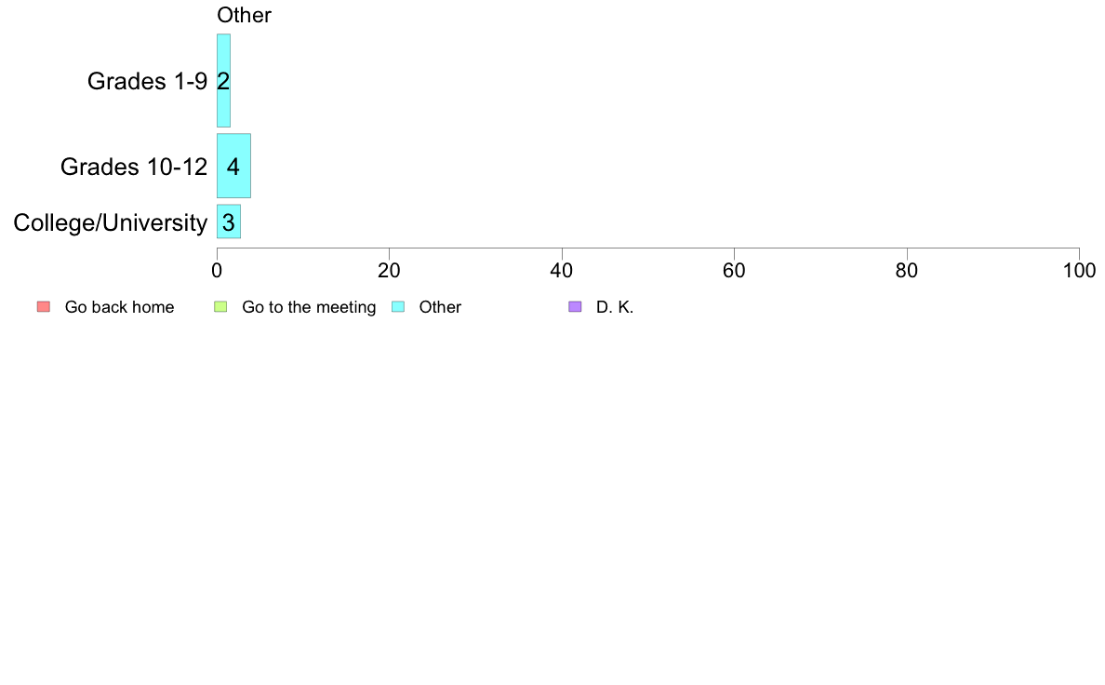1105x685 pixels.
Task: Click the College/University bar showing 3
Action: click(x=229, y=222)
